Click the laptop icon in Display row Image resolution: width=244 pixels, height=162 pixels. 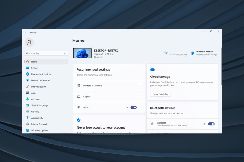click(x=79, y=97)
